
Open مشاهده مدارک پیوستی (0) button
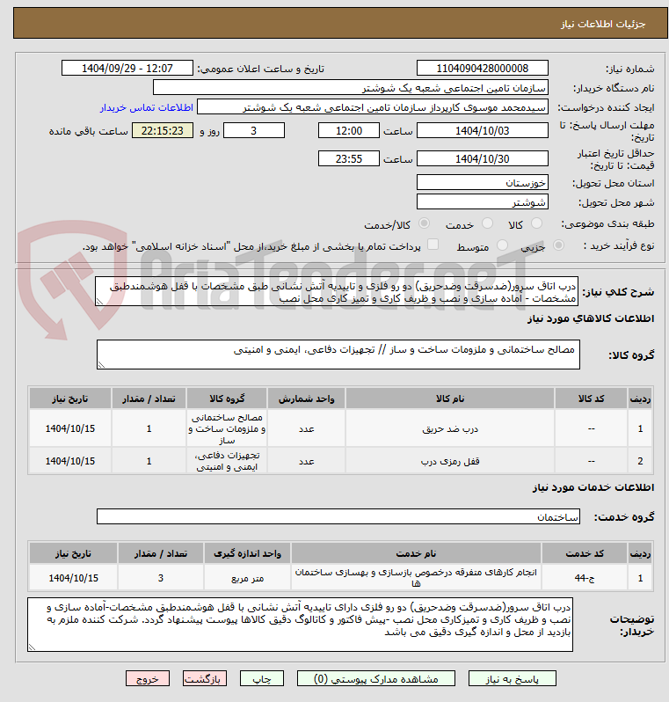click(x=376, y=679)
